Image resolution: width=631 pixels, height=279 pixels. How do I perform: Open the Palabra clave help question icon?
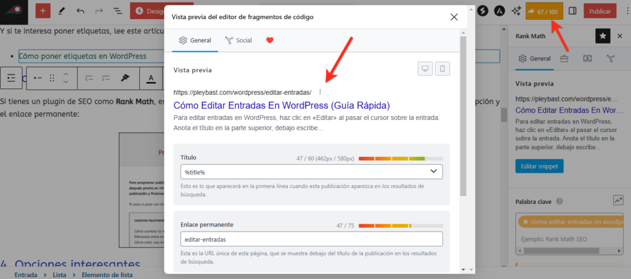559,202
